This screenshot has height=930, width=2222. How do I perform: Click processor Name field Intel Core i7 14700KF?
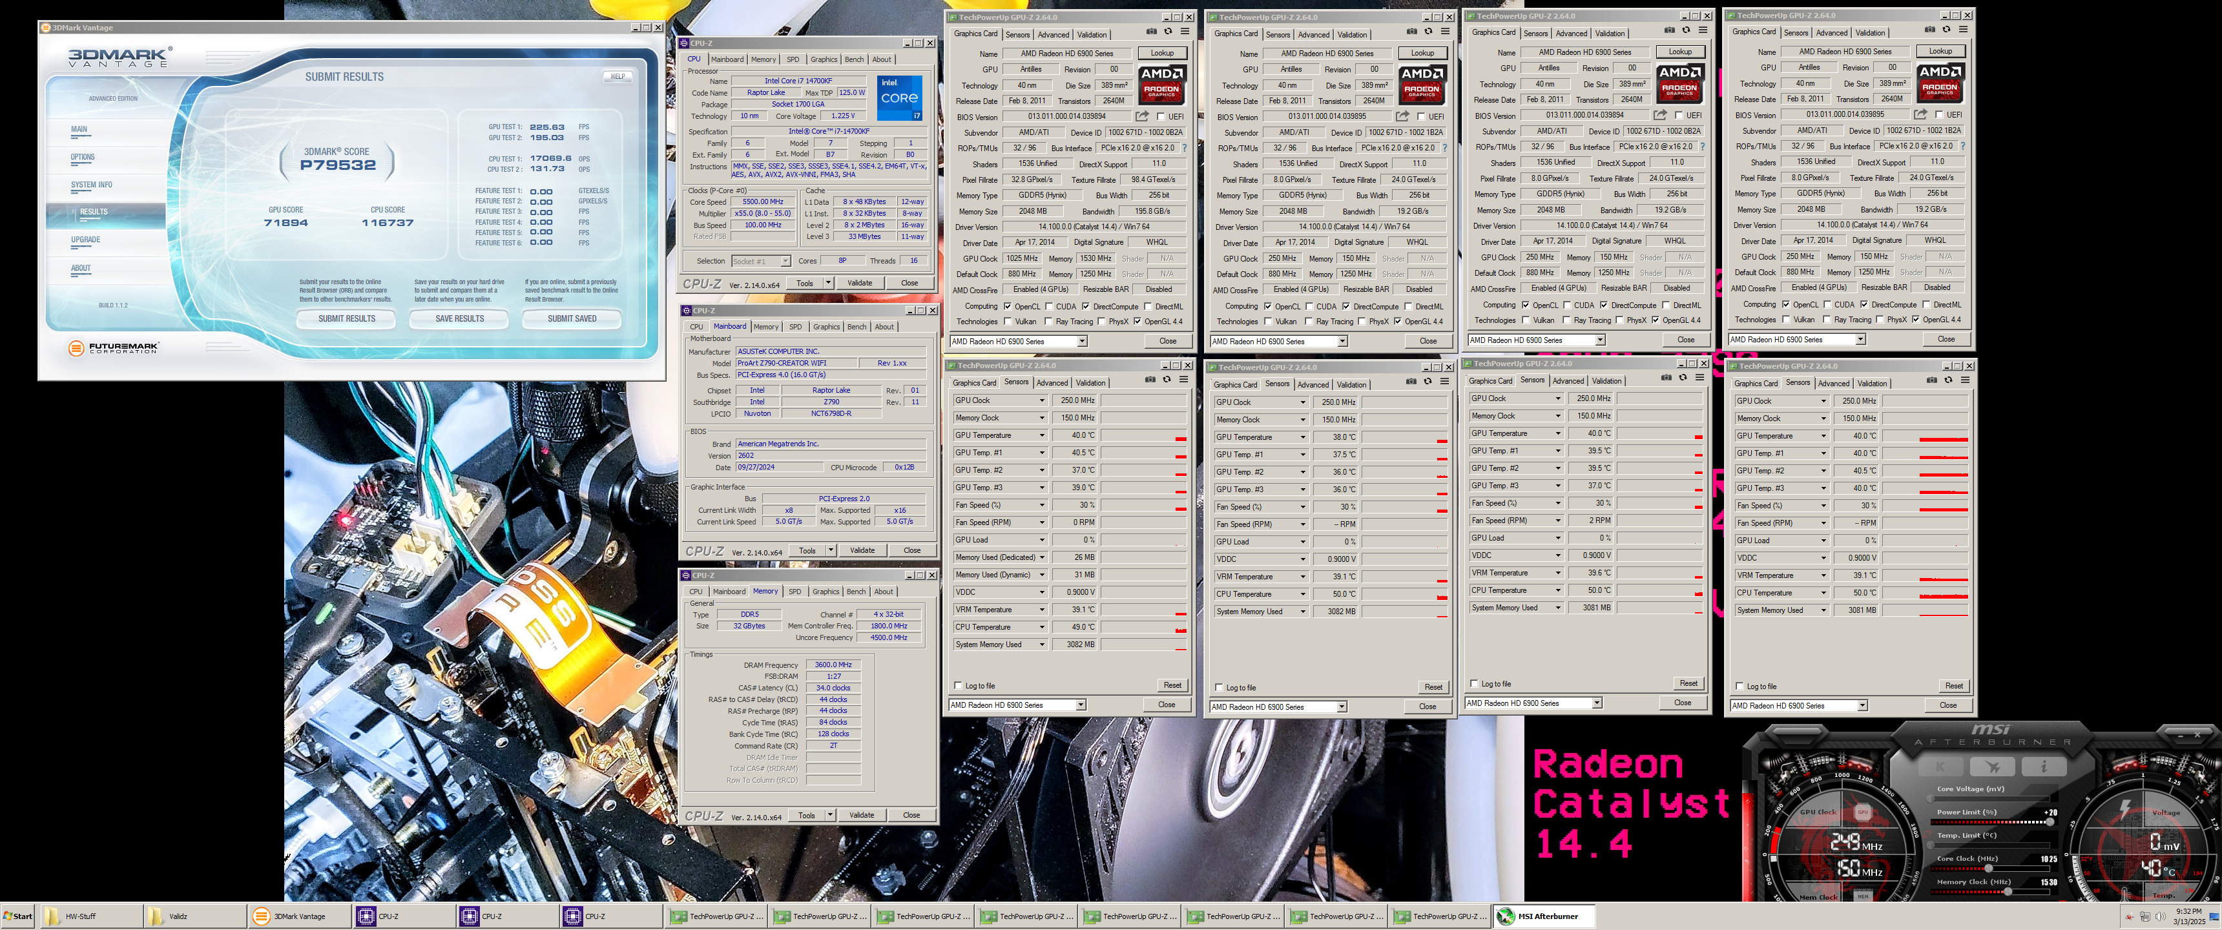tap(798, 81)
